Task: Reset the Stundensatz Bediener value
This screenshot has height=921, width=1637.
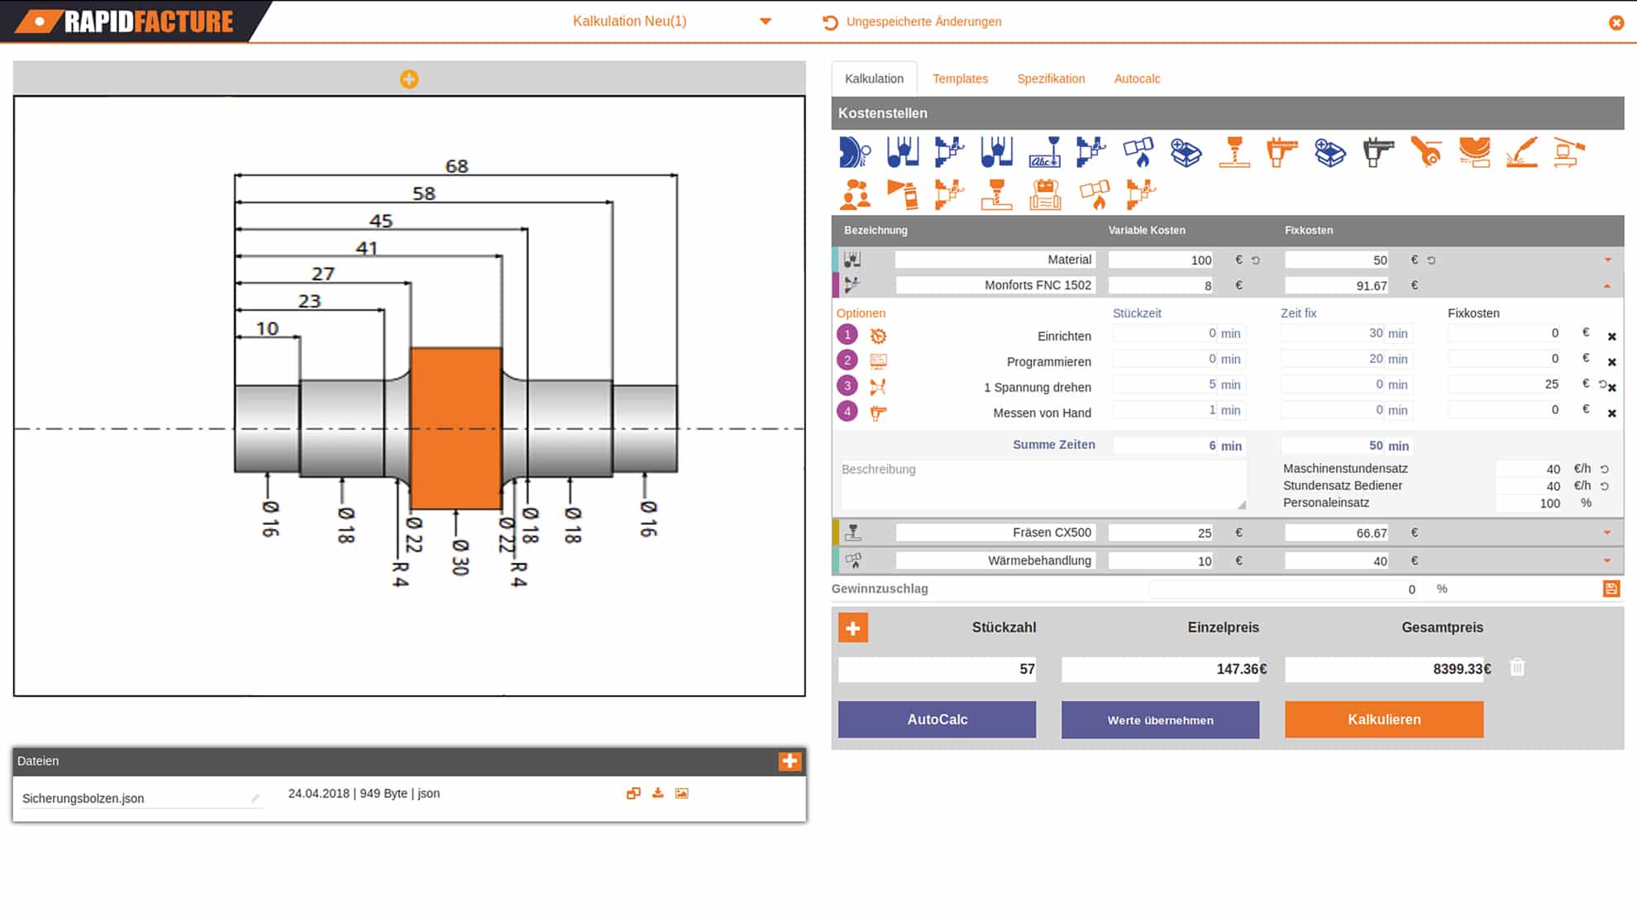Action: coord(1604,486)
